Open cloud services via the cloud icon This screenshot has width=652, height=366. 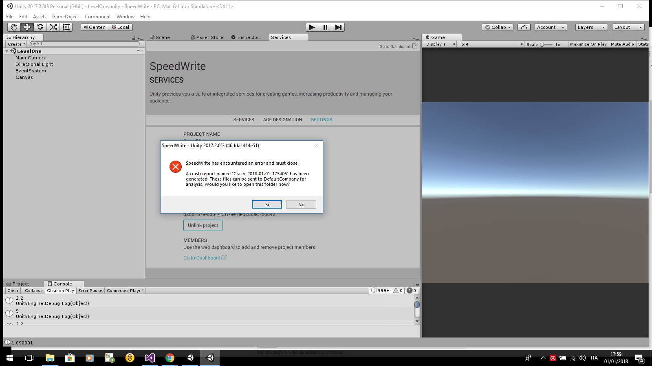[x=524, y=27]
